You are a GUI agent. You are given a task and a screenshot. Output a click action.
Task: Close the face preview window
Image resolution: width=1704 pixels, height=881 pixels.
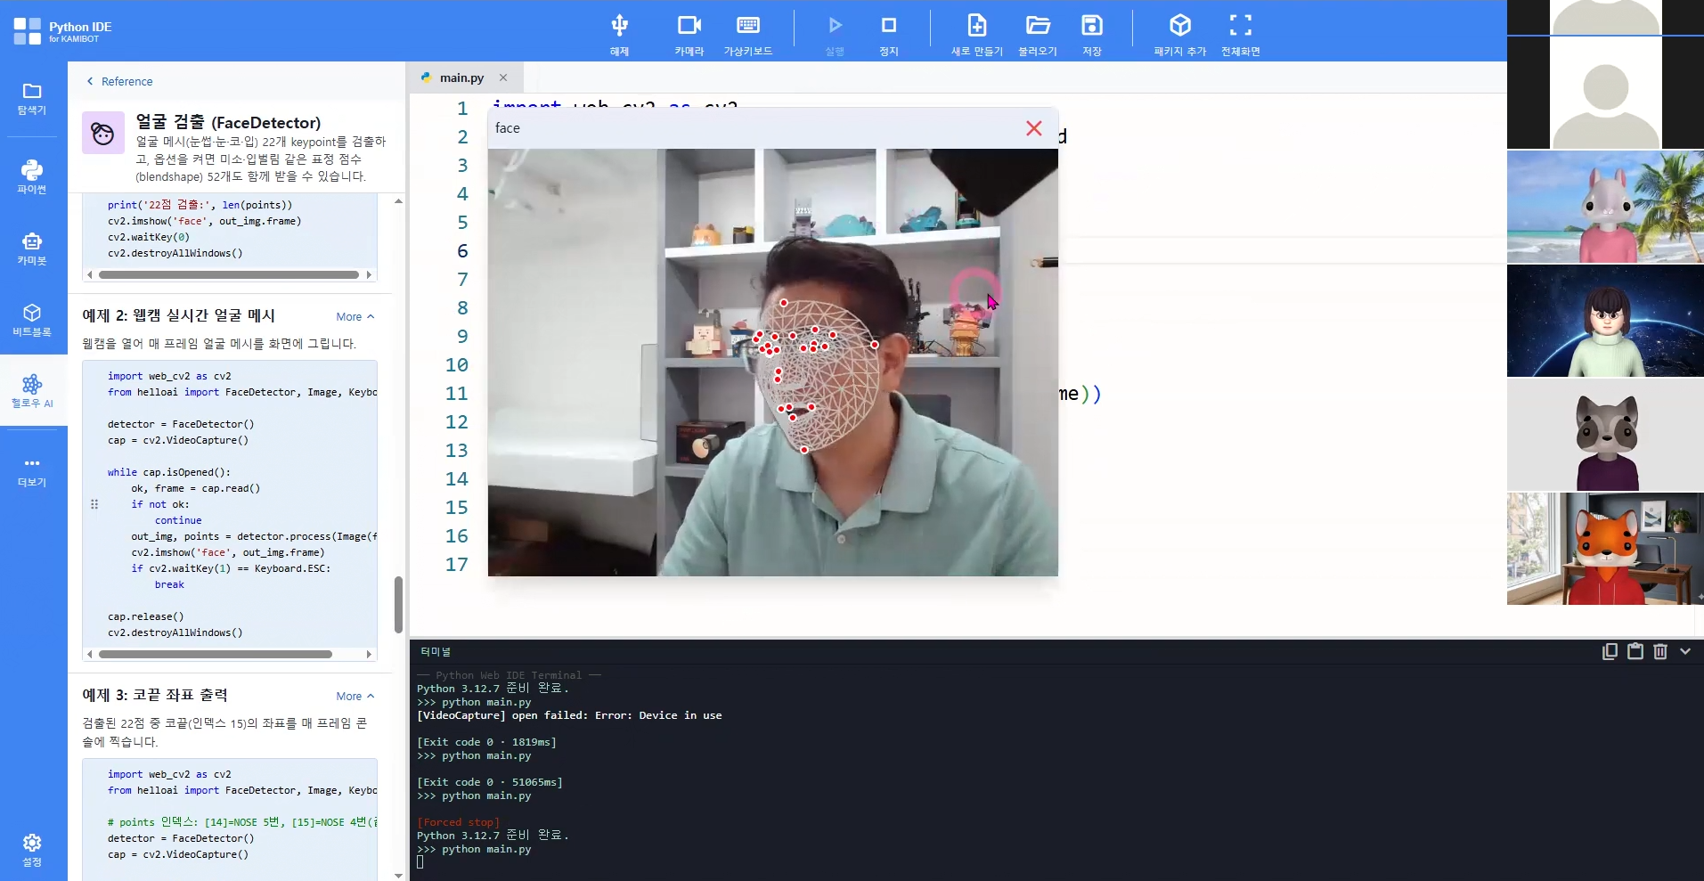[x=1033, y=128]
